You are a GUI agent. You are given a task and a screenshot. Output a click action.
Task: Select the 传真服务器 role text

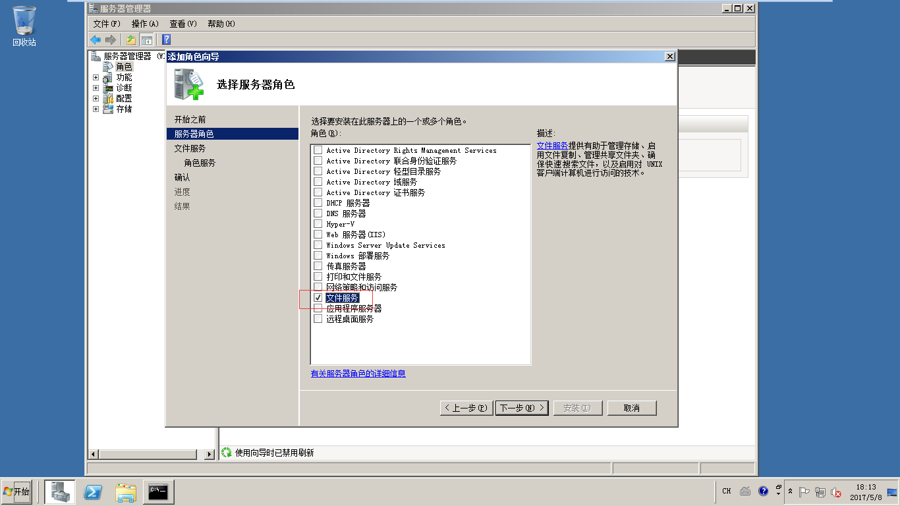coord(346,266)
